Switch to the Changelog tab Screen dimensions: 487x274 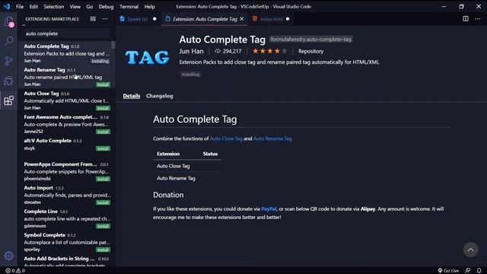[159, 96]
